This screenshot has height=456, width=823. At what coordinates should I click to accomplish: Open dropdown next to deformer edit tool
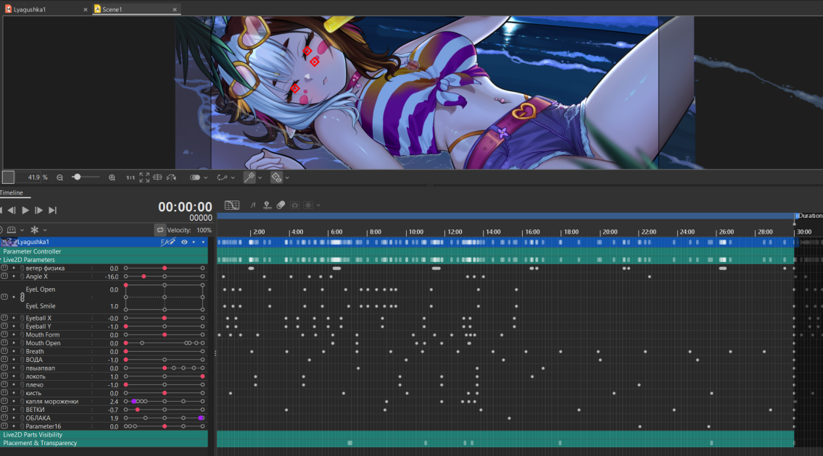(x=260, y=177)
